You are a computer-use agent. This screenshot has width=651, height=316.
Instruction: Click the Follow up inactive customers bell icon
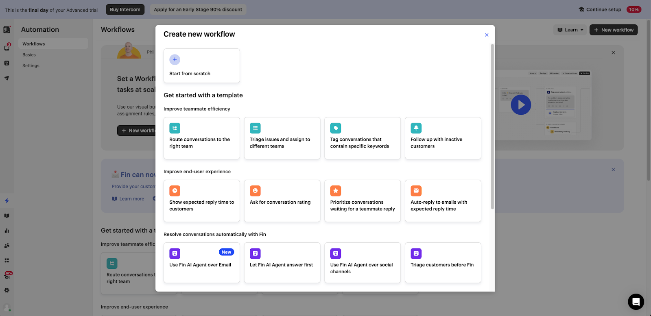[416, 128]
